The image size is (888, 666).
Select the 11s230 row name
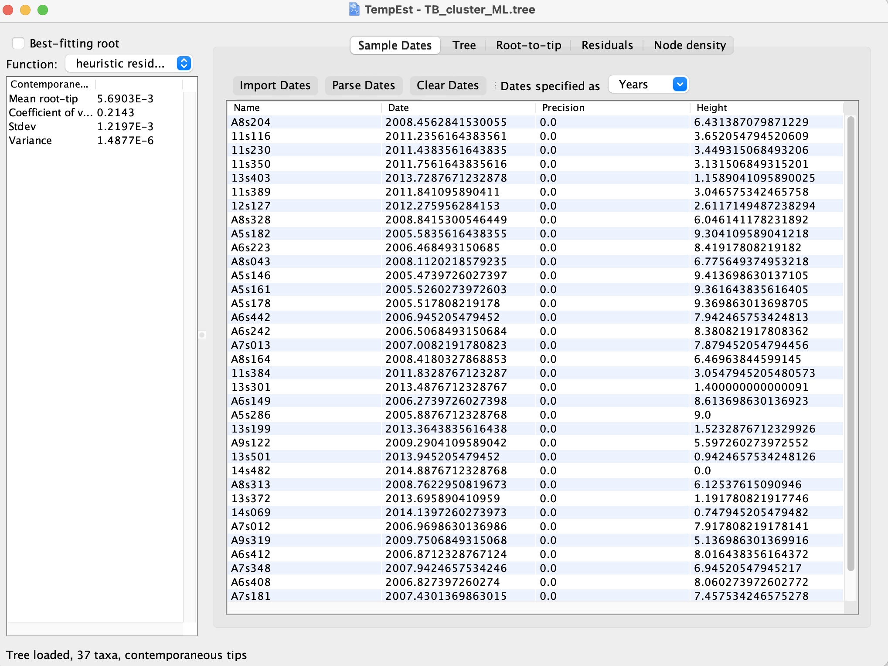tap(251, 150)
